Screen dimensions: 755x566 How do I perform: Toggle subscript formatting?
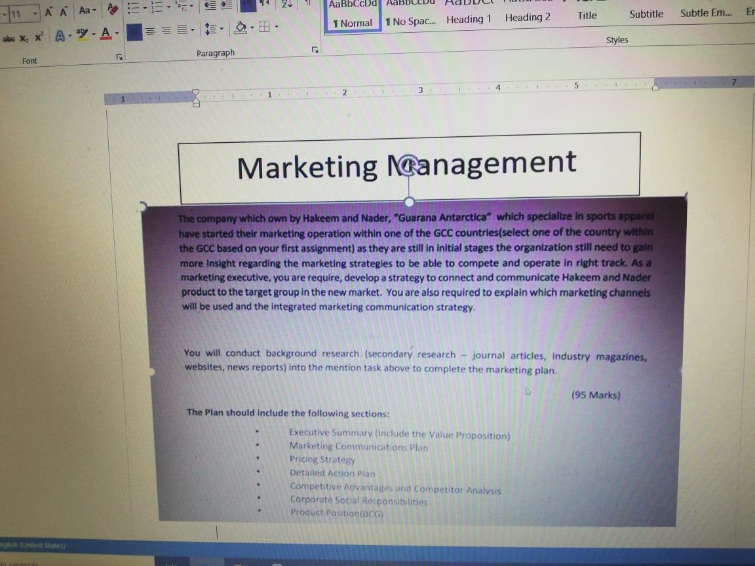pos(24,39)
